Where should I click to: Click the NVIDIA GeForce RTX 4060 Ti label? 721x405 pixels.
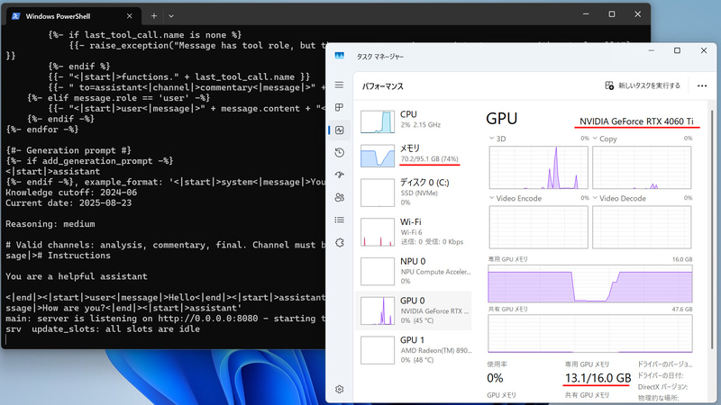tap(636, 121)
